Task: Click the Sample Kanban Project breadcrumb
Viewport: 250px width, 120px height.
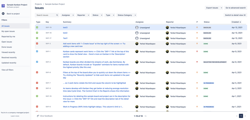Action: click(x=55, y=4)
